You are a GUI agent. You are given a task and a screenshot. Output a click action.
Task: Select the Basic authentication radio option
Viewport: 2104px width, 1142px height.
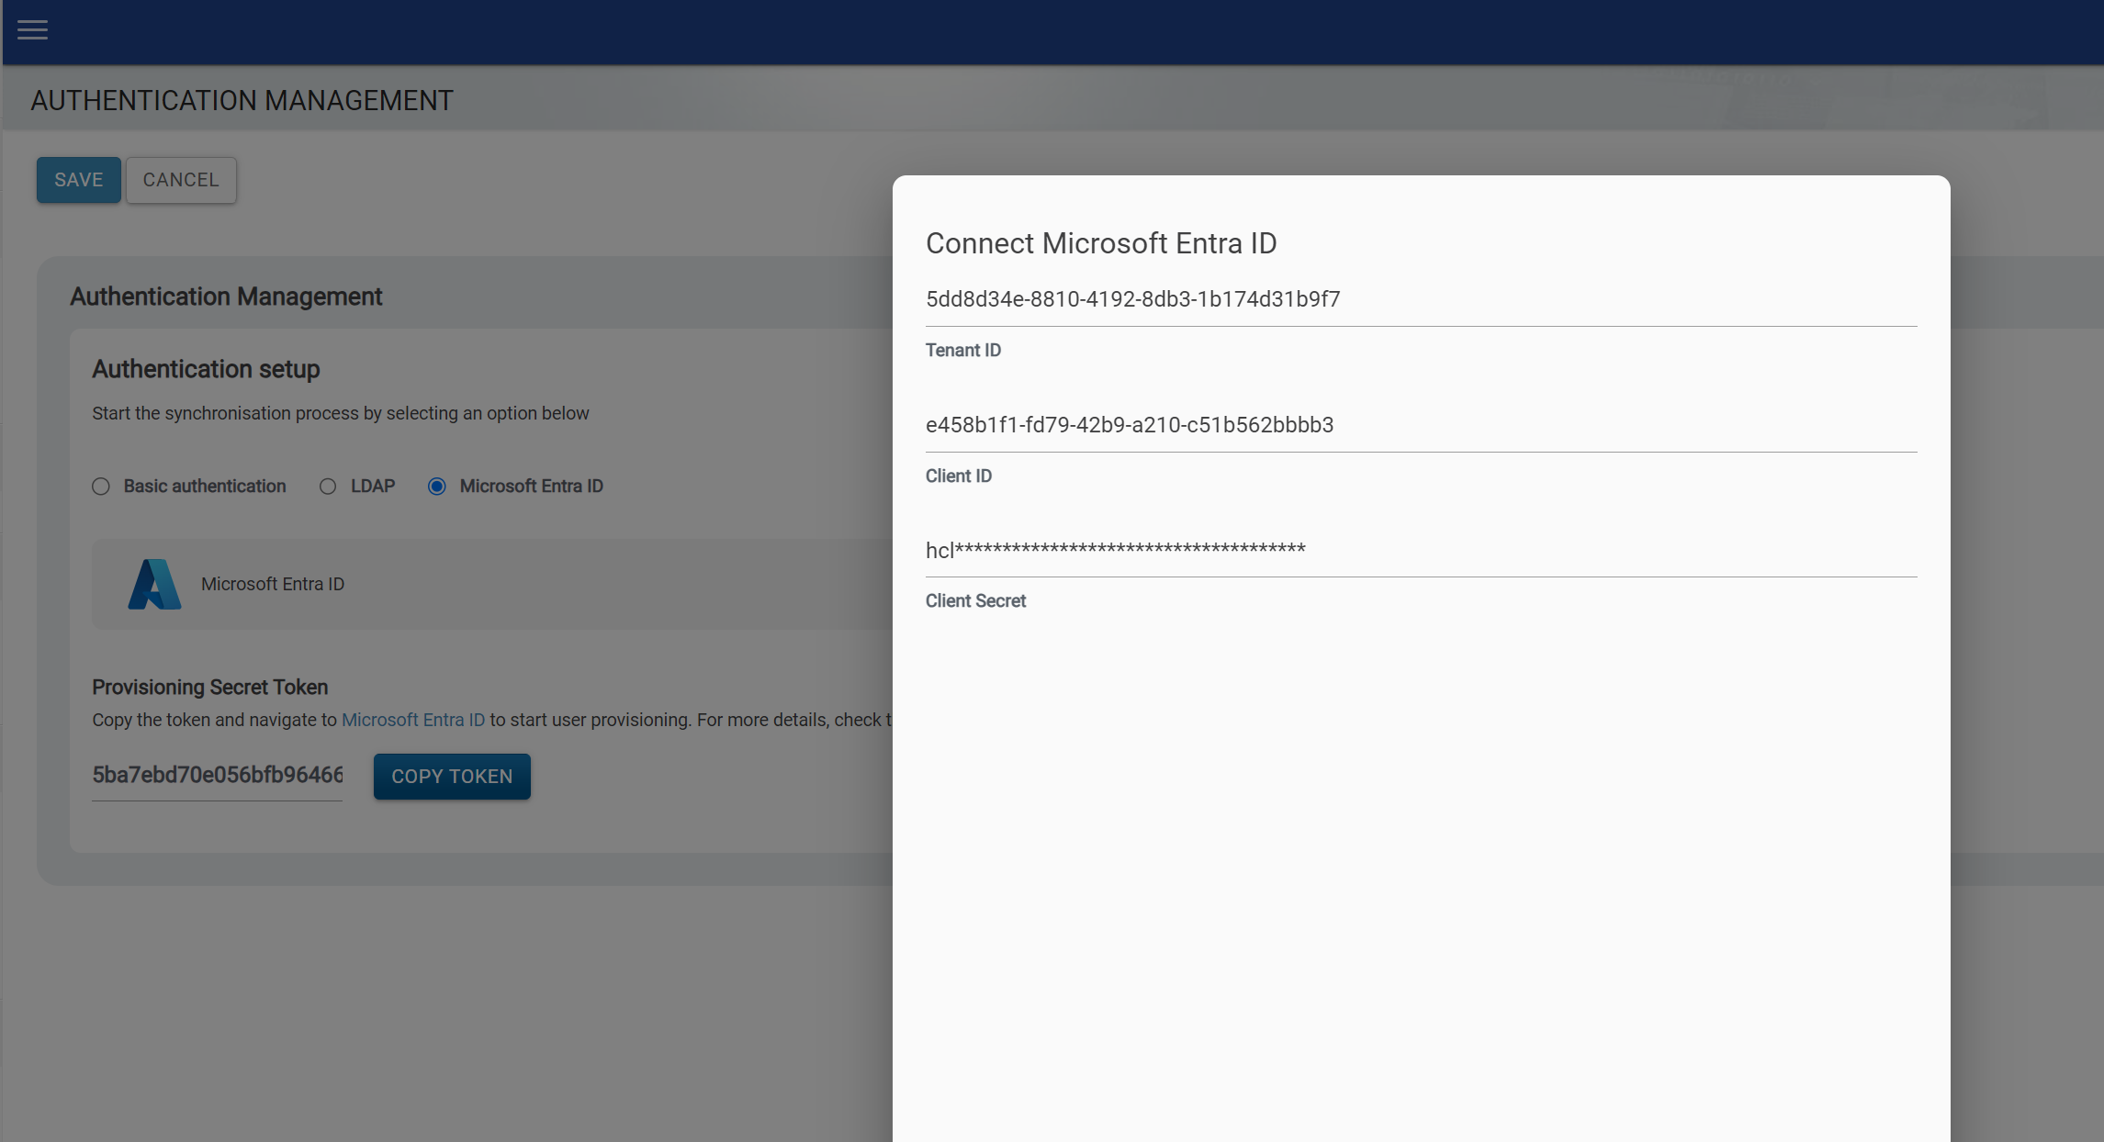(101, 487)
